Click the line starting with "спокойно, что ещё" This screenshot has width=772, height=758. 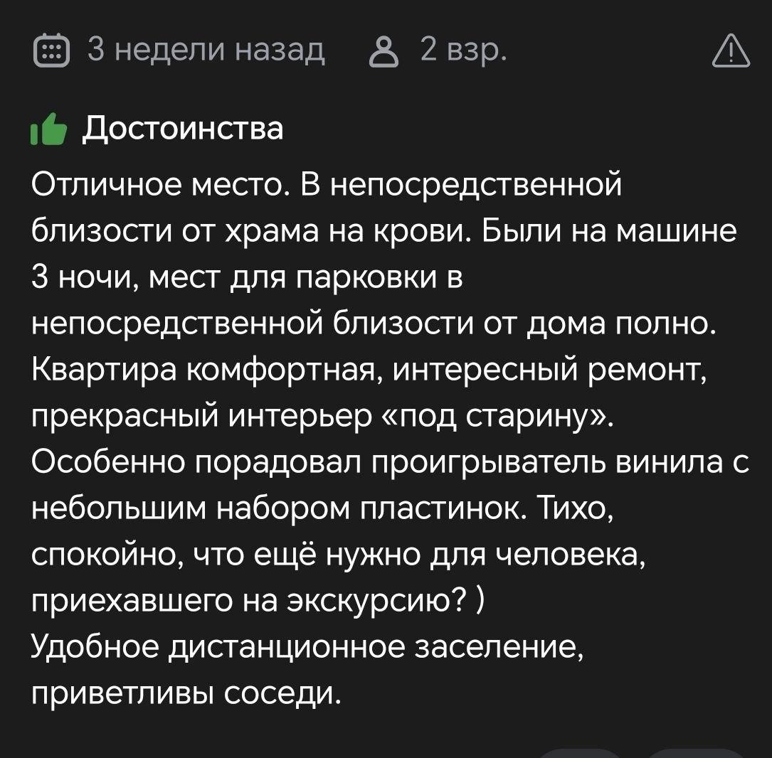click(x=339, y=555)
